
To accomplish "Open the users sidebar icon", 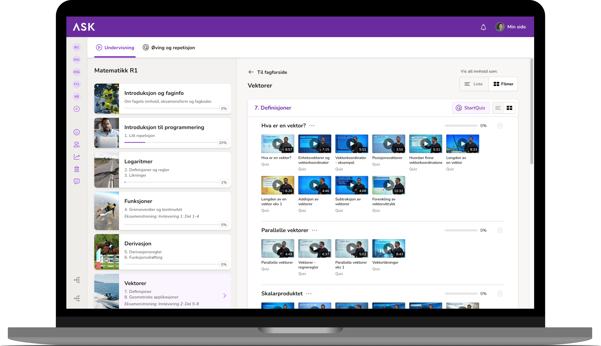I will 77,144.
